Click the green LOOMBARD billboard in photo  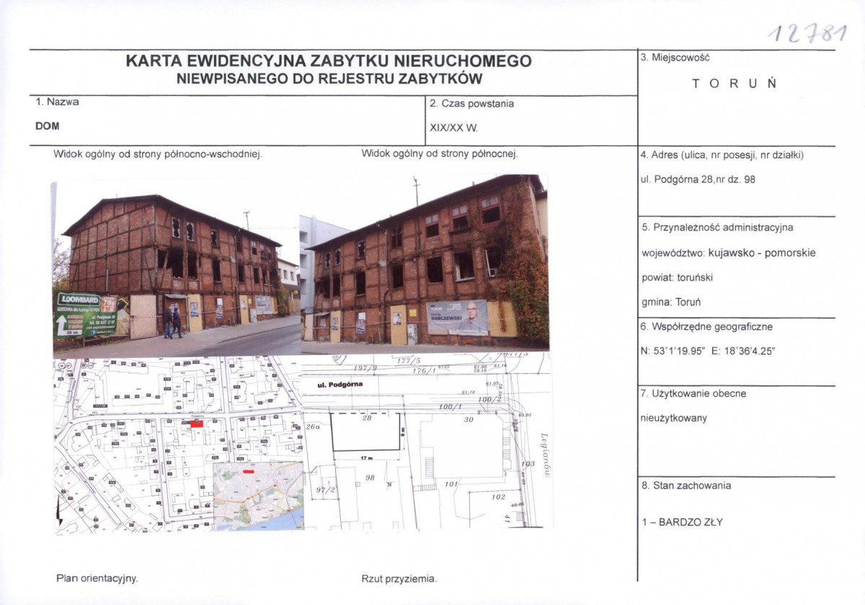(x=86, y=314)
